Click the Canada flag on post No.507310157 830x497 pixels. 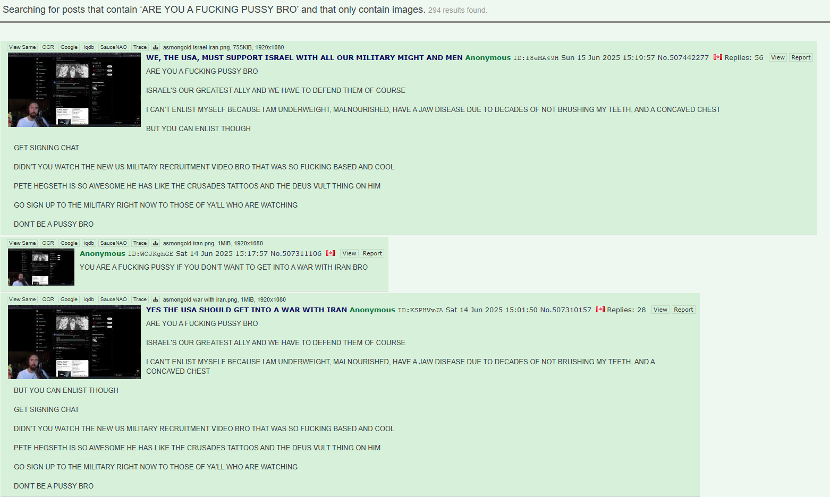tap(600, 310)
